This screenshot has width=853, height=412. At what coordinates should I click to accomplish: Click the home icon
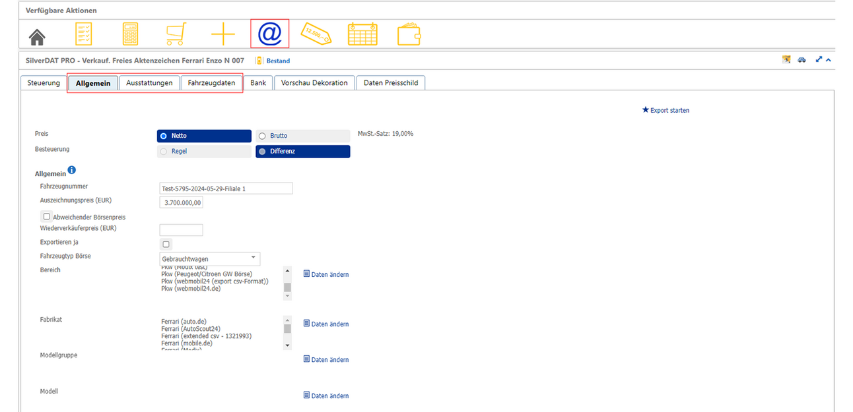38,35
